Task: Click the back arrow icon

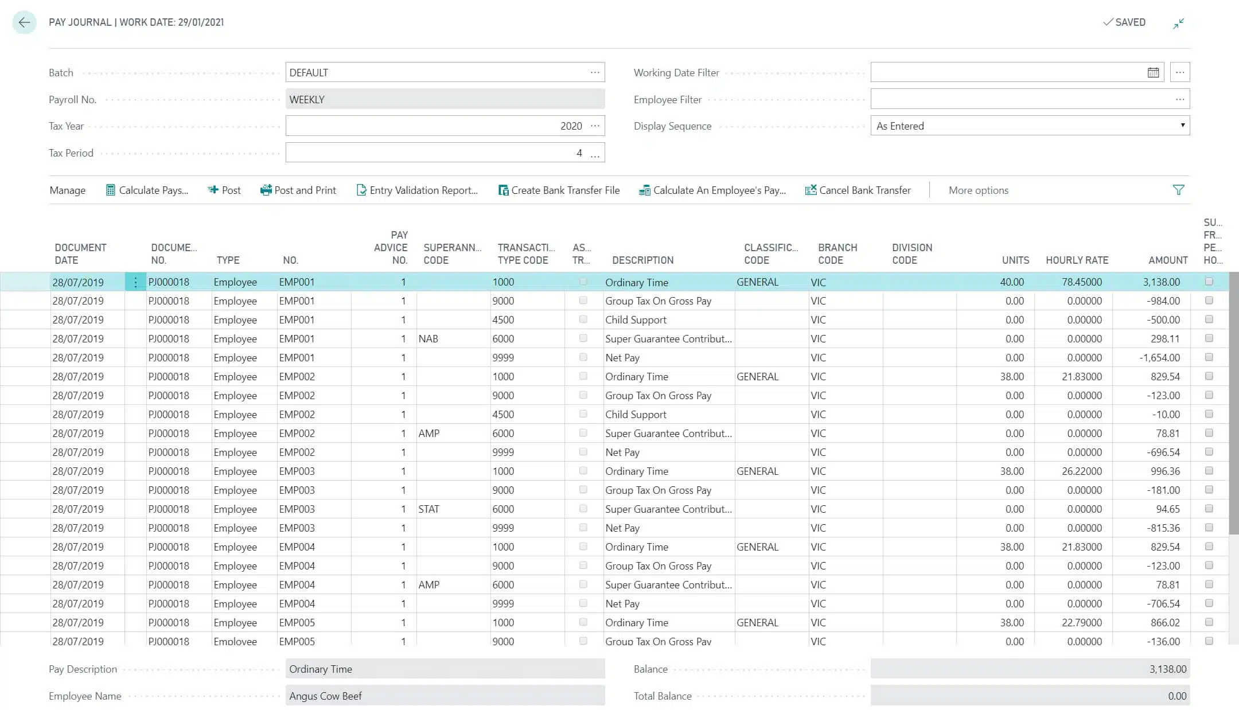Action: tap(24, 22)
